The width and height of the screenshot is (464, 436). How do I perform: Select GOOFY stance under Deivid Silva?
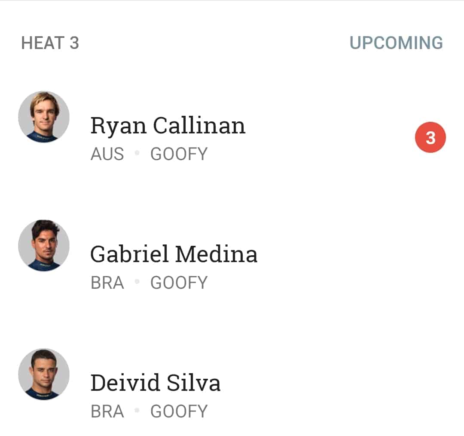click(179, 411)
